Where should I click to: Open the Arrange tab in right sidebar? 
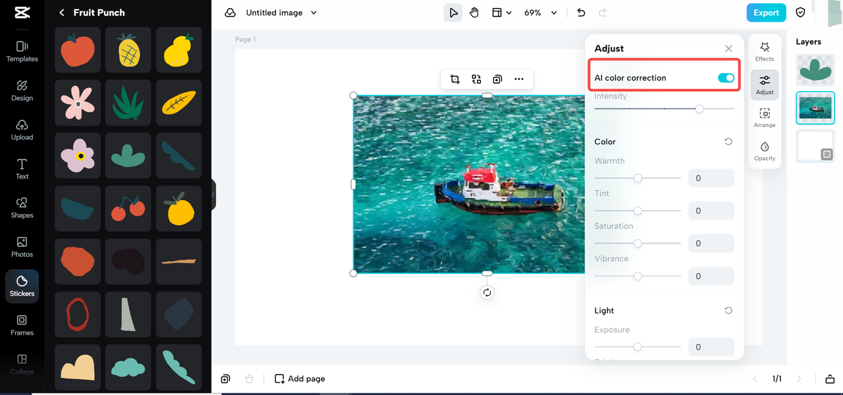click(765, 118)
